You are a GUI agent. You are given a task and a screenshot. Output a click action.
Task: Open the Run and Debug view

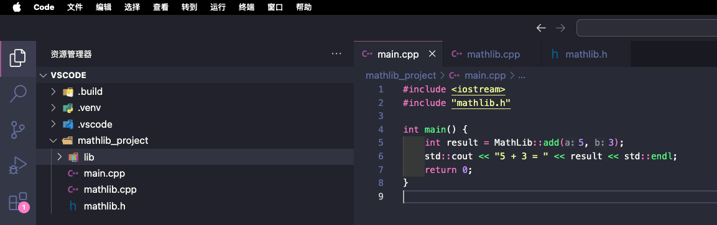(18, 165)
